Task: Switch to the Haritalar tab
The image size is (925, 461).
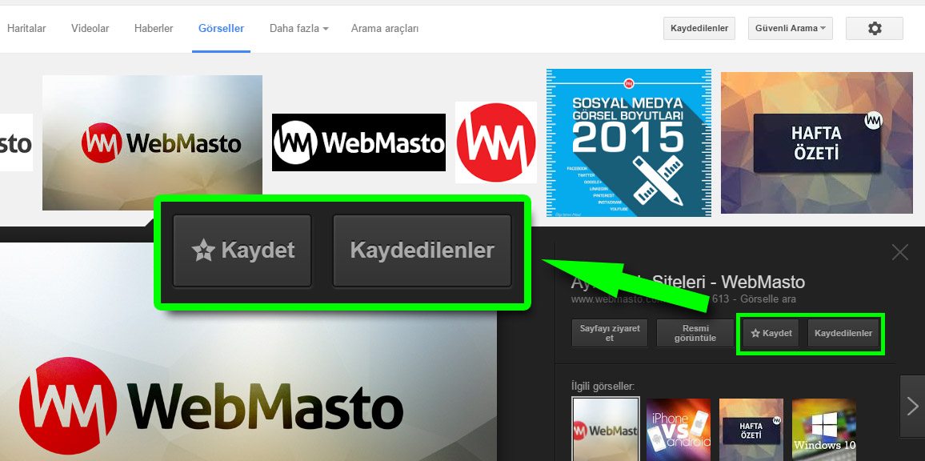Action: pos(26,28)
